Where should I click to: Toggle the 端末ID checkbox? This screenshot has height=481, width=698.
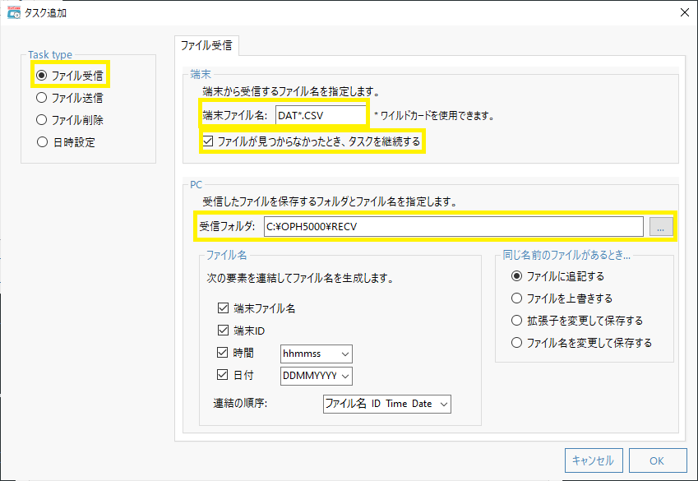[x=223, y=330]
